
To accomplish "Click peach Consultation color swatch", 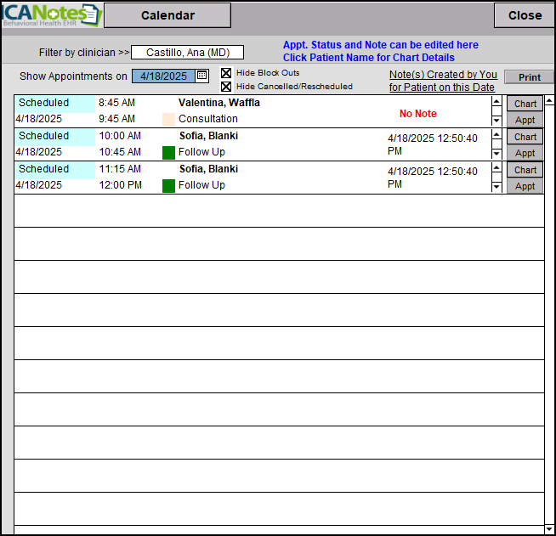I will [168, 120].
